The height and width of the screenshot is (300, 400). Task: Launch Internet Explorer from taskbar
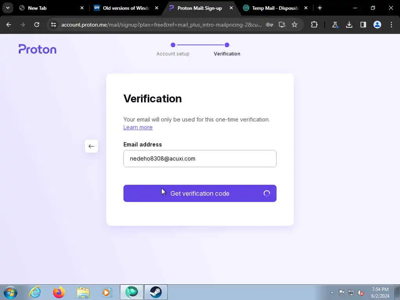pyautogui.click(x=35, y=292)
